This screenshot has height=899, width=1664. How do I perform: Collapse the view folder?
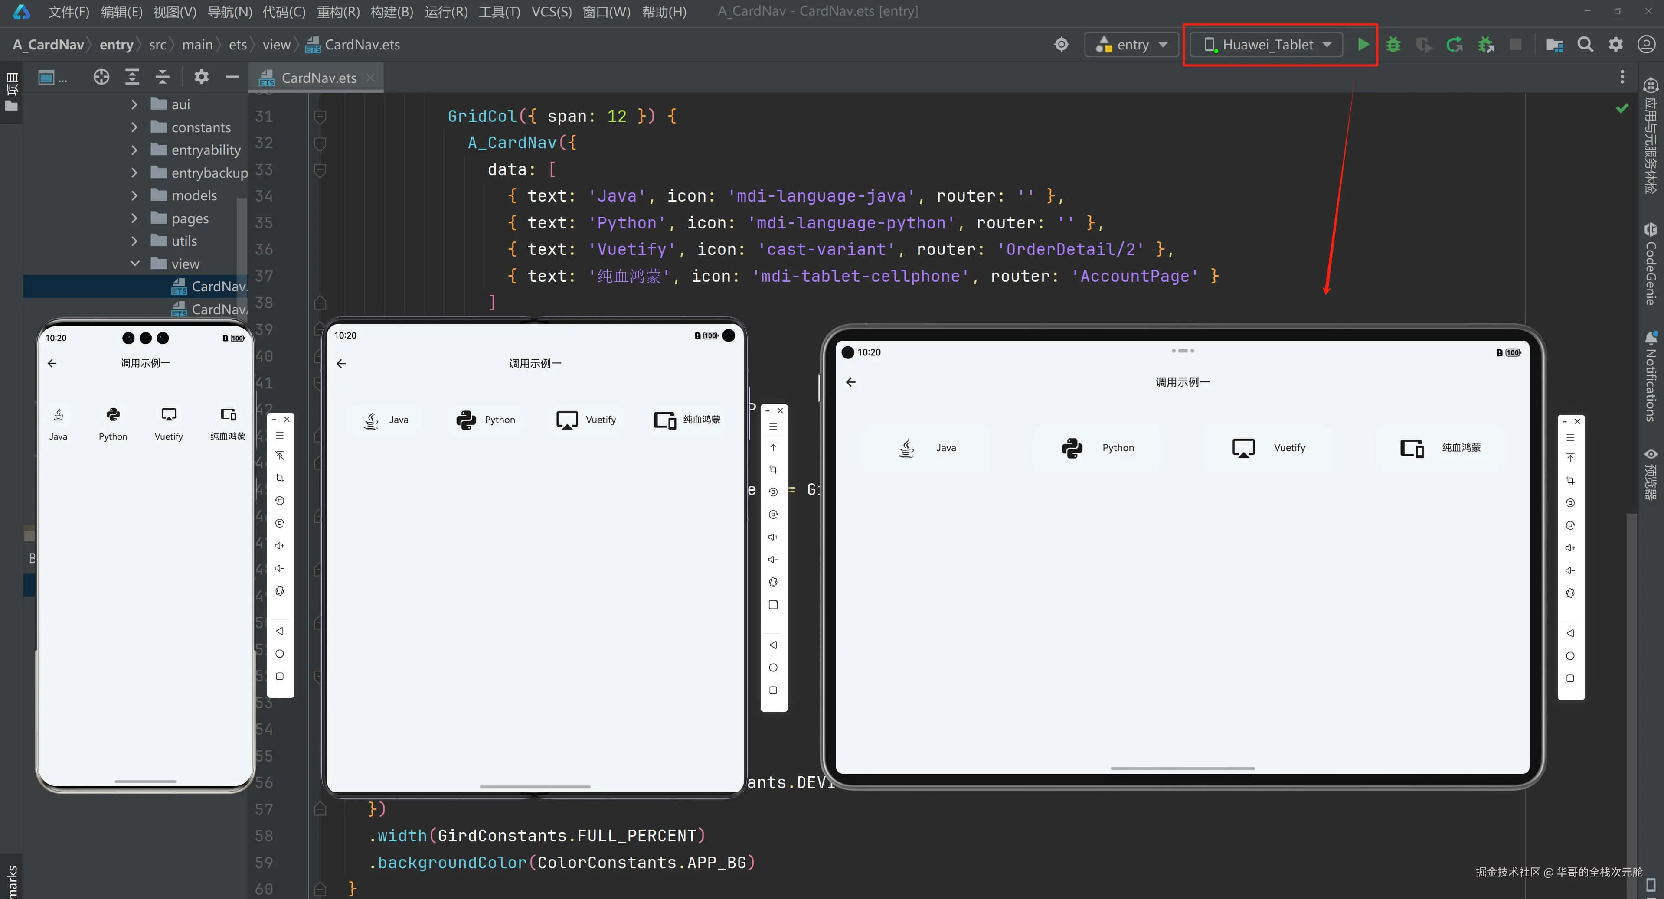(x=134, y=264)
